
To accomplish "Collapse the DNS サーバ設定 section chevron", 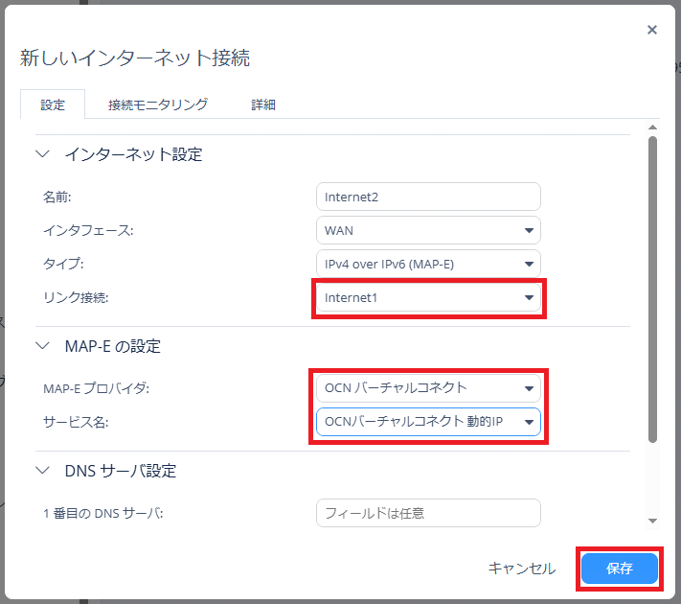I will tap(42, 471).
